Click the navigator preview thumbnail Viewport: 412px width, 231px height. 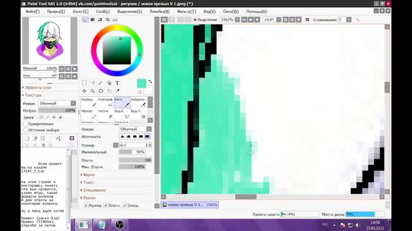[50, 40]
